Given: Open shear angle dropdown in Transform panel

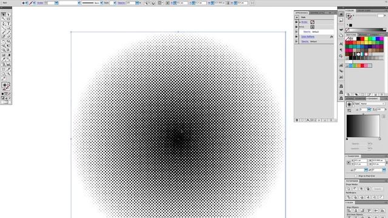Looking at the screenshot, I should pos(384,170).
